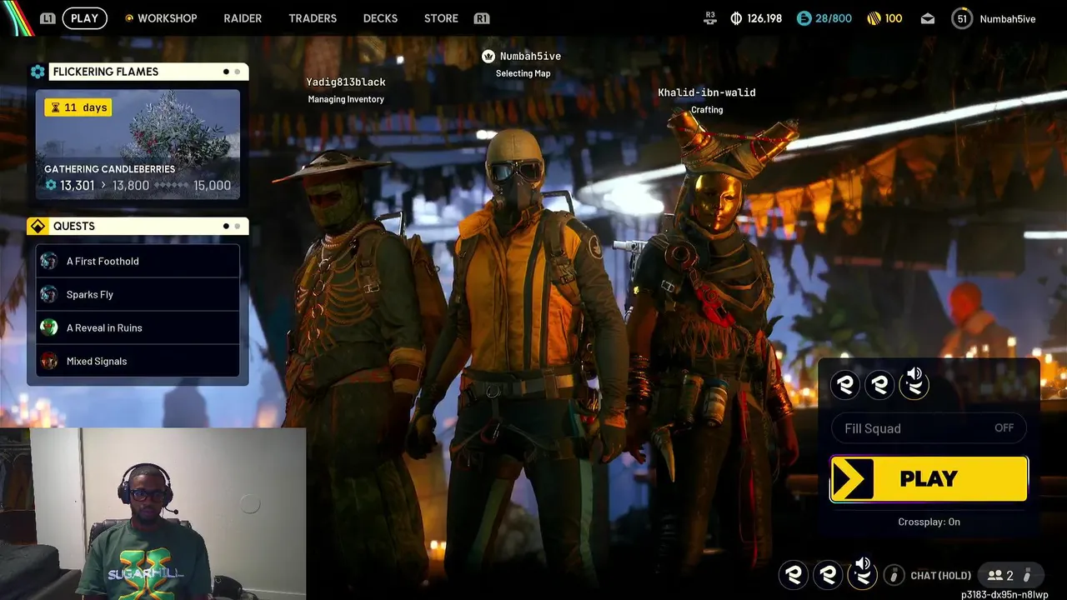Click the Yadig813black player name label
Image resolution: width=1067 pixels, height=600 pixels.
346,82
